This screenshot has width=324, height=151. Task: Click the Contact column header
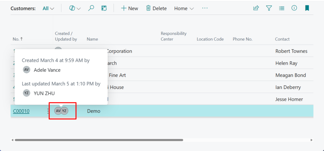(x=282, y=39)
